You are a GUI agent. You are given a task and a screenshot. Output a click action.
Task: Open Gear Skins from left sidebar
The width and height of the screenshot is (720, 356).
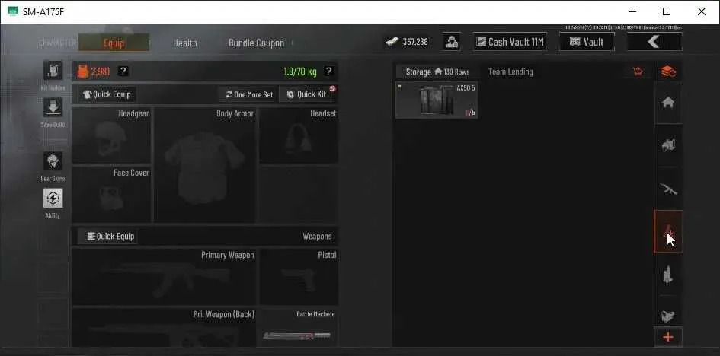pos(53,162)
